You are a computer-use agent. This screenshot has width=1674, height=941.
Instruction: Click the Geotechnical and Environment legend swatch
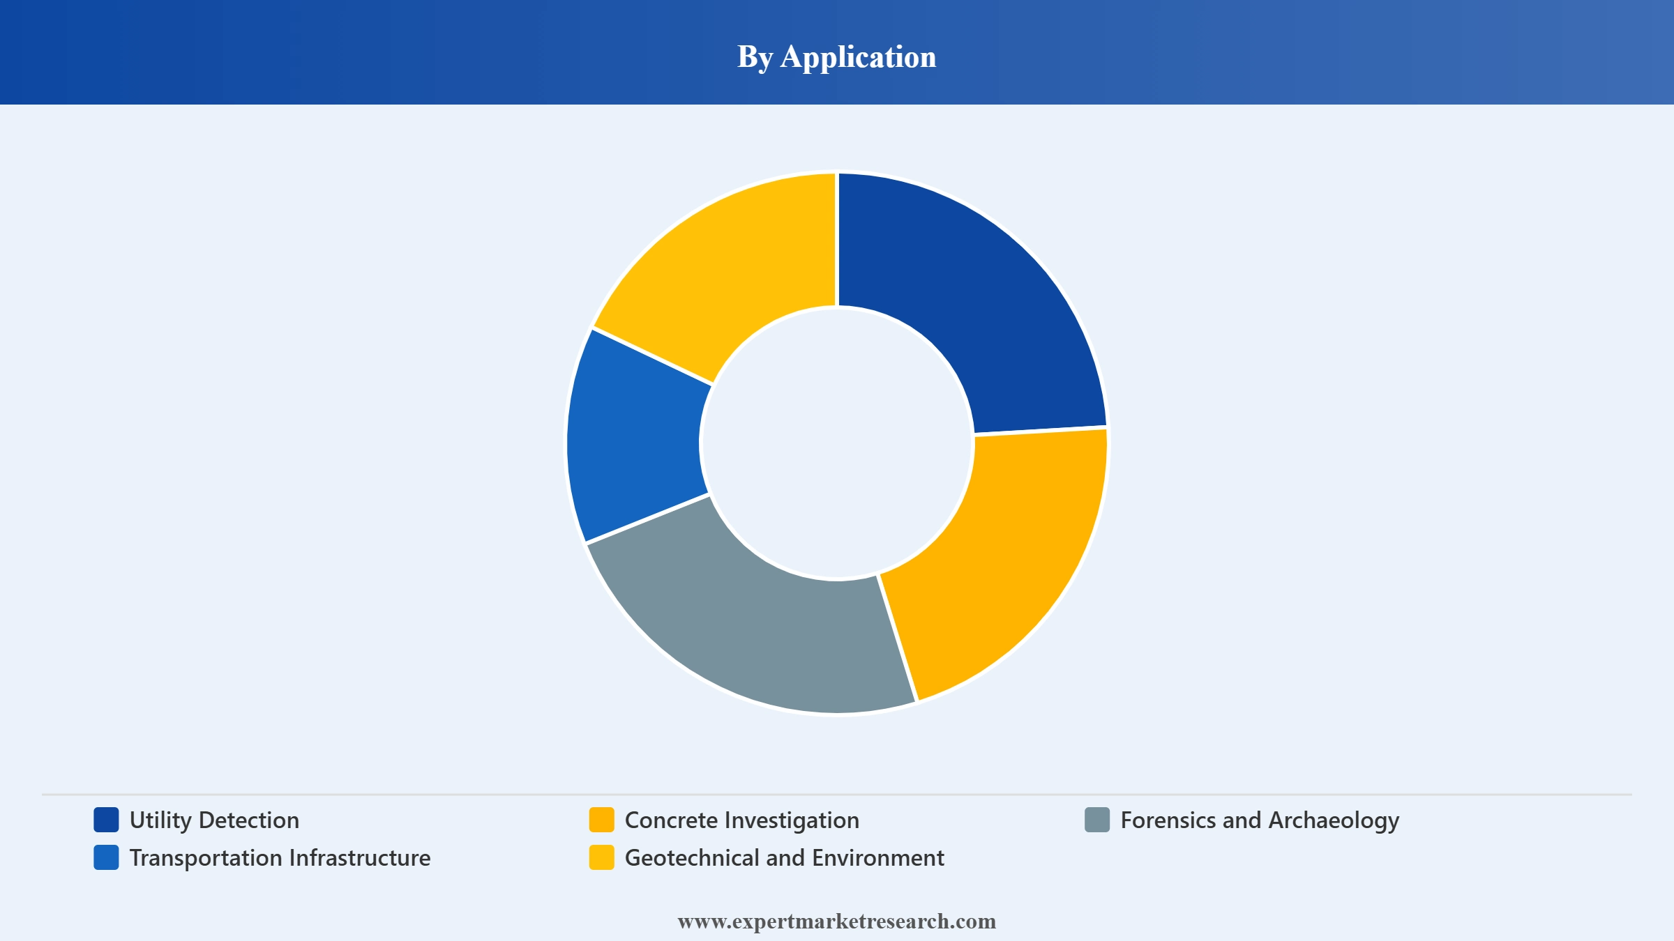pos(601,857)
